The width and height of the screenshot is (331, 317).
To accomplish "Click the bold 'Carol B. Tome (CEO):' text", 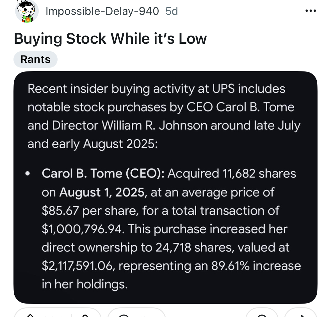I will [x=103, y=173].
